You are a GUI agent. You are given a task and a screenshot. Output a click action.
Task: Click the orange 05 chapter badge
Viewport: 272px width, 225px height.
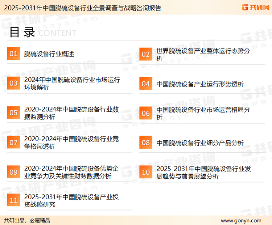(13, 112)
